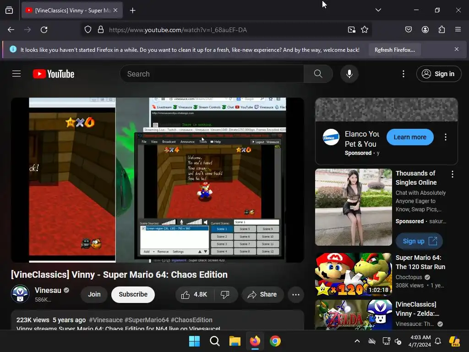Reload the current YouTube page
The image size is (469, 352).
point(44,30)
